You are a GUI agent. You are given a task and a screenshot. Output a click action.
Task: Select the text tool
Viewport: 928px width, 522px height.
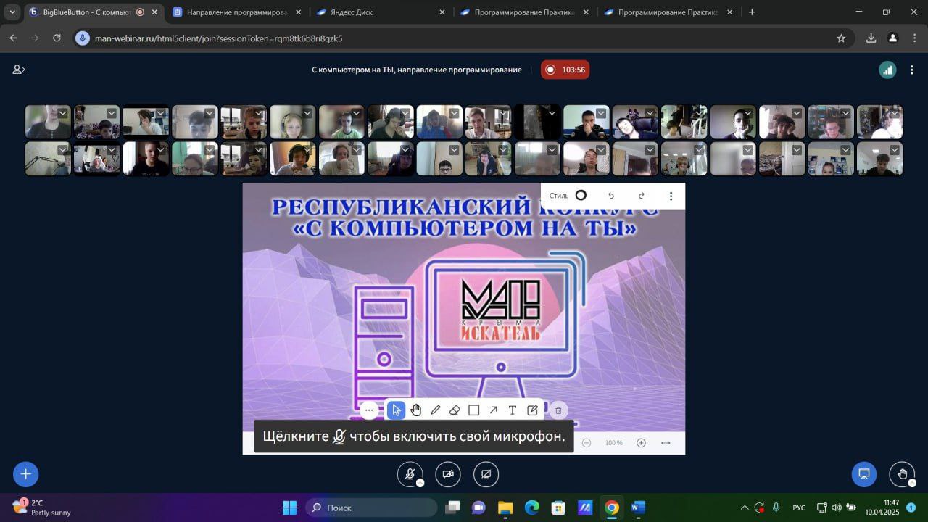tap(513, 410)
